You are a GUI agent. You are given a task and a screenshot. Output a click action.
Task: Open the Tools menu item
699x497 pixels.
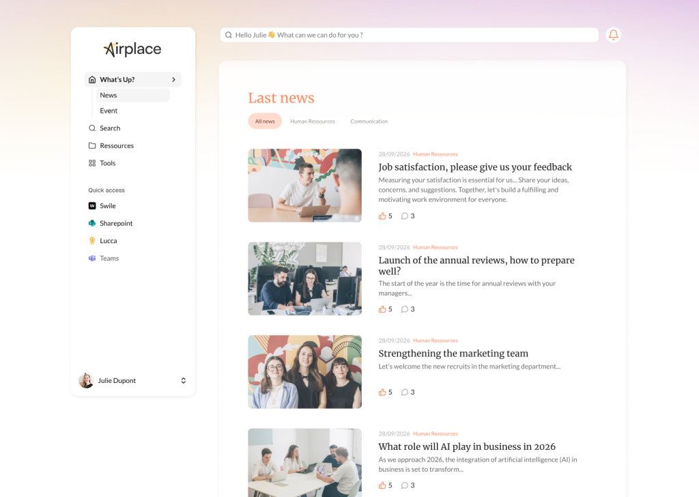point(107,163)
